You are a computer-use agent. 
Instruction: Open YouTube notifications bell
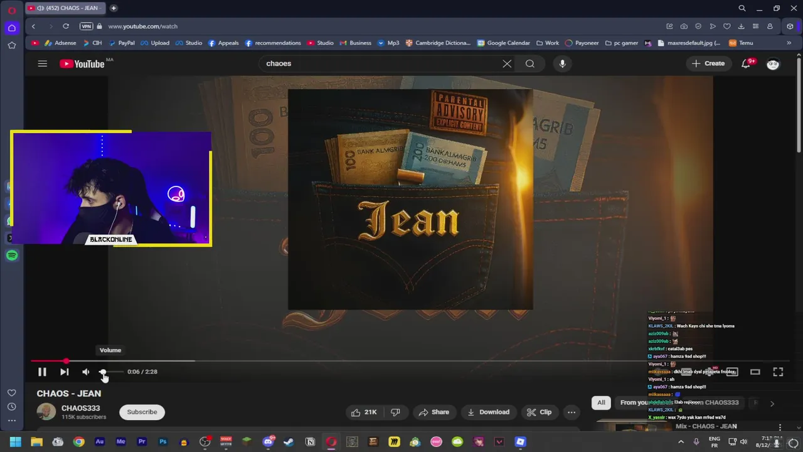click(x=746, y=63)
